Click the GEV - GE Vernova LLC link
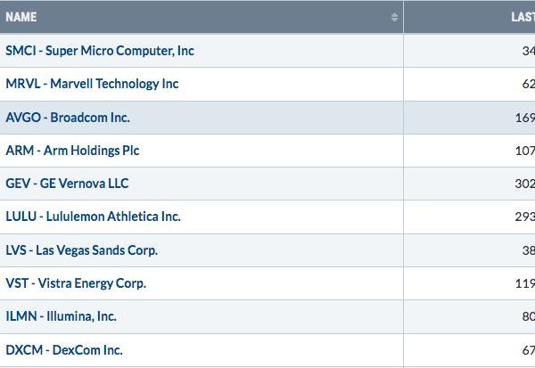Viewport: 535px width, 368px height. point(67,184)
